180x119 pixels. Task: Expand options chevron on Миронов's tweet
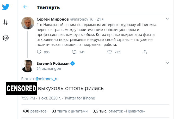click(167, 19)
